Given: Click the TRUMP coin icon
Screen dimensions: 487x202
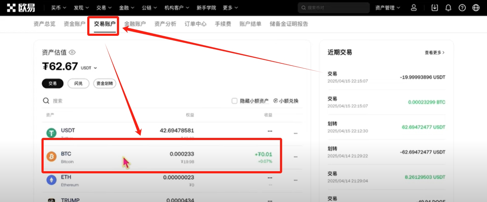Looking at the screenshot, I should click(x=51, y=200).
